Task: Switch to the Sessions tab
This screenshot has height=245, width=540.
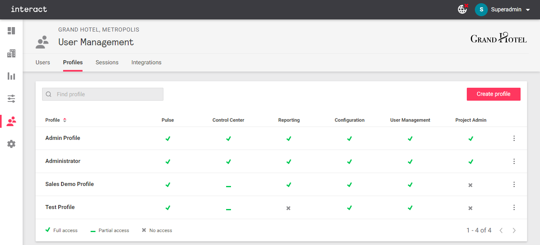Action: (107, 62)
